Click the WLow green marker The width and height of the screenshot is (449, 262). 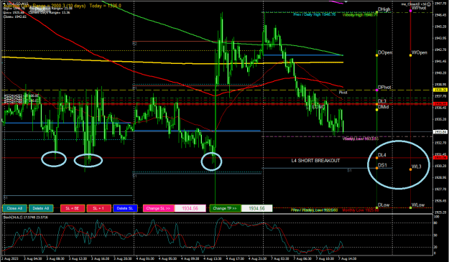(411, 207)
